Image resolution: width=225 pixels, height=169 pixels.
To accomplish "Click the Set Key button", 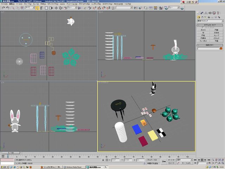I will tap(172, 163).
